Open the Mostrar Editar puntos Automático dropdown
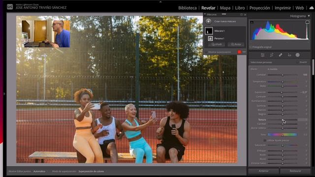The height and width of the screenshot is (177, 315). [39, 172]
